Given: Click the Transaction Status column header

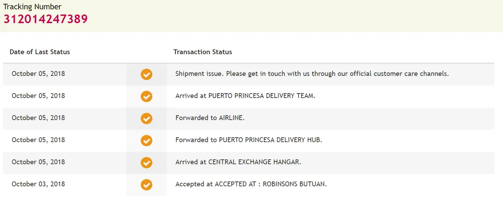Looking at the screenshot, I should click(203, 52).
